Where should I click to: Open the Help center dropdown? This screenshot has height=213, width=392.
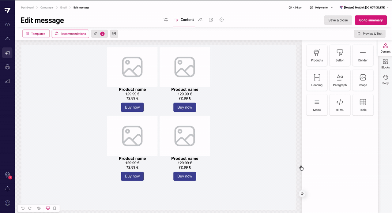(321, 8)
